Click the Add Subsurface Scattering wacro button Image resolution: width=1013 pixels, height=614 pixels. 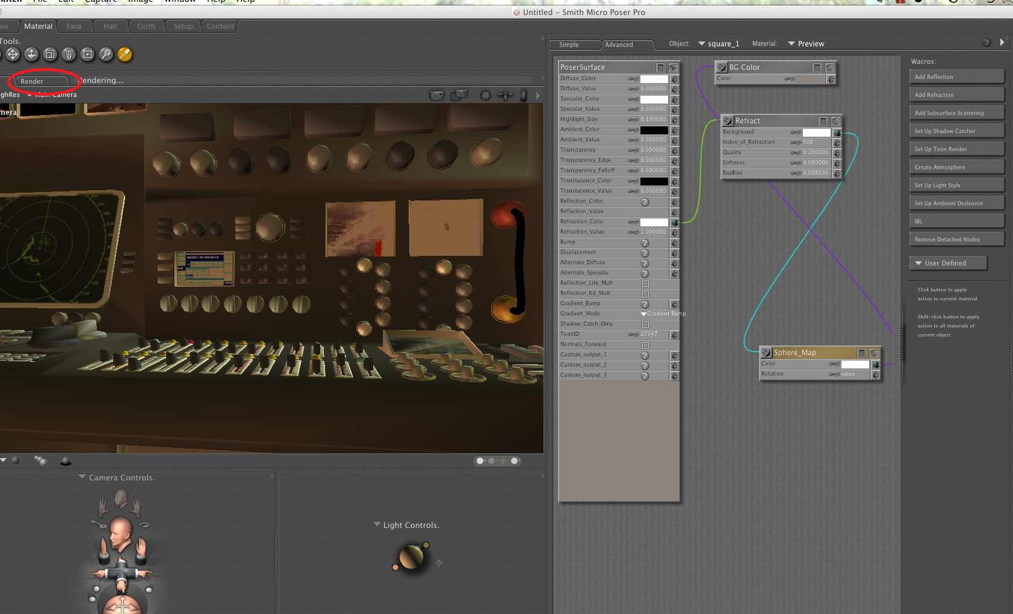pyautogui.click(x=956, y=113)
